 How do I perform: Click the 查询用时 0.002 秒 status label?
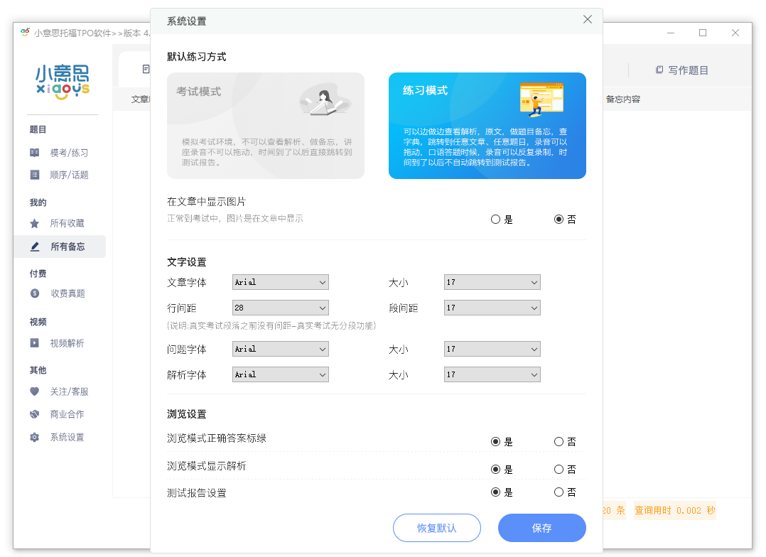point(674,510)
